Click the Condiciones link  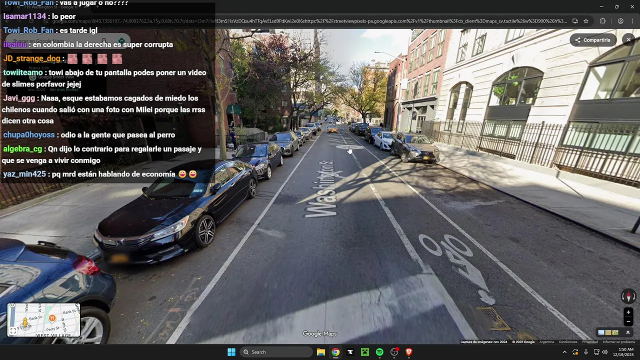point(568,342)
